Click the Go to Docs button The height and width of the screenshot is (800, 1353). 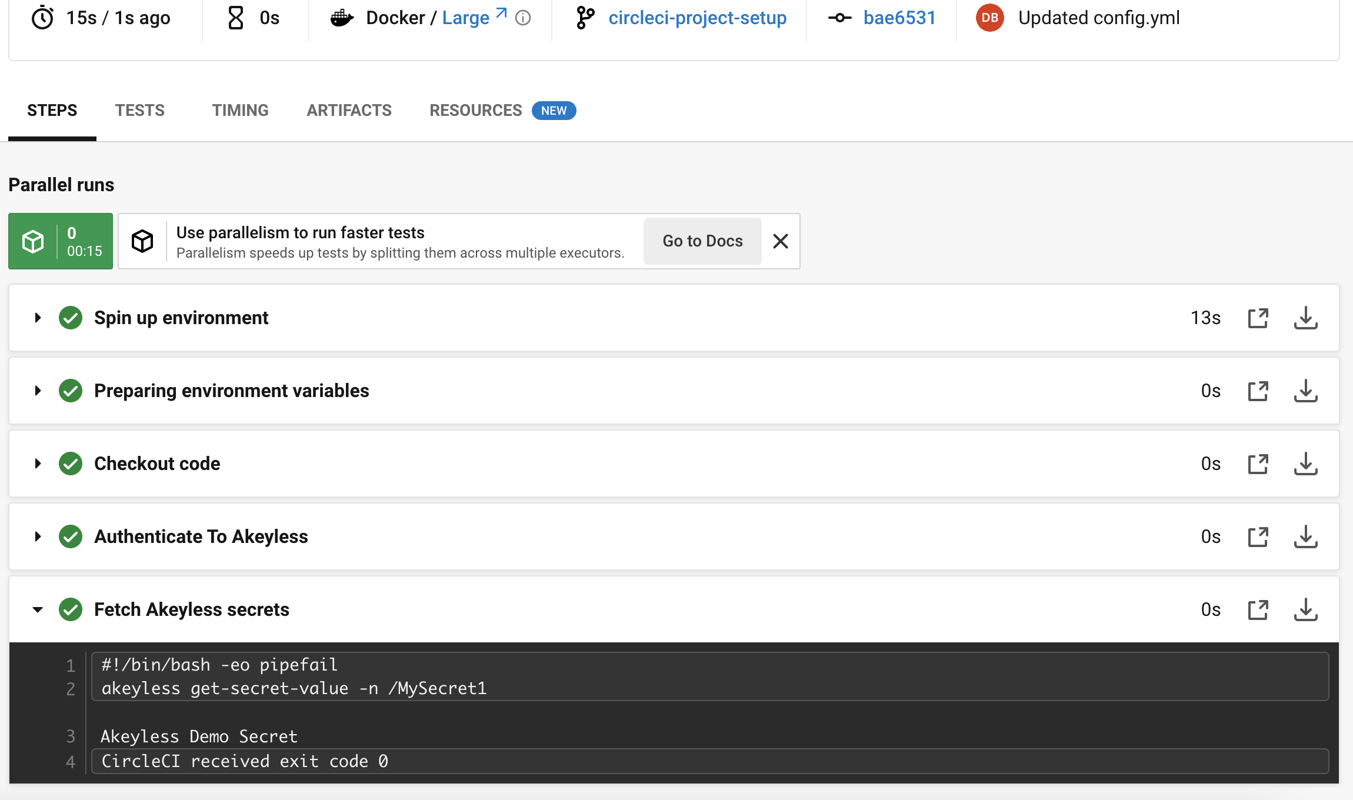[x=702, y=241]
